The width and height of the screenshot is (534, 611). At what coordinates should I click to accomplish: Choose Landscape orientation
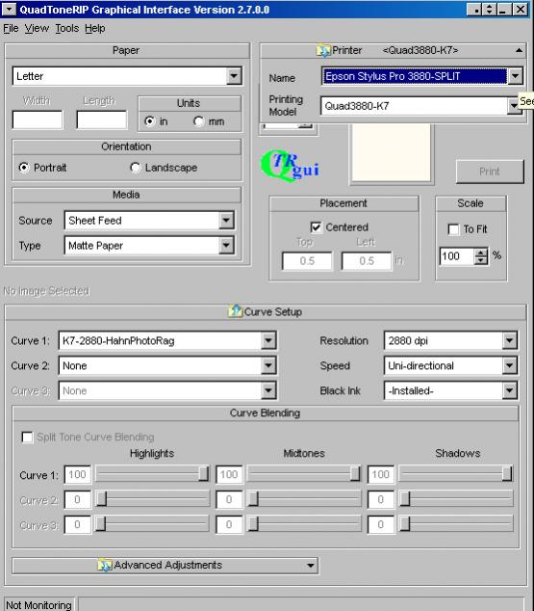click(135, 168)
